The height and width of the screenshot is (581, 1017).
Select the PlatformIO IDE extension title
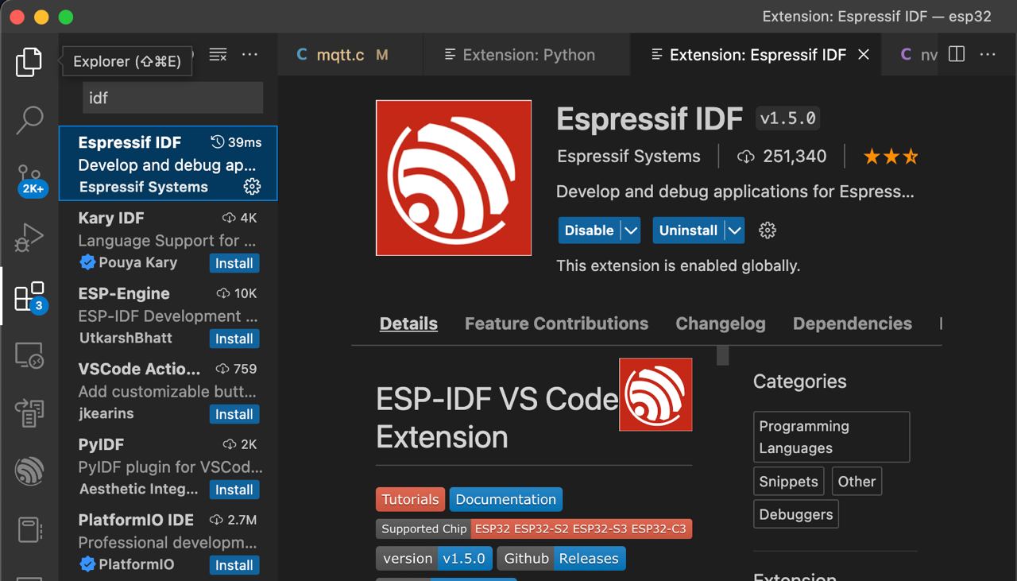coord(136,520)
